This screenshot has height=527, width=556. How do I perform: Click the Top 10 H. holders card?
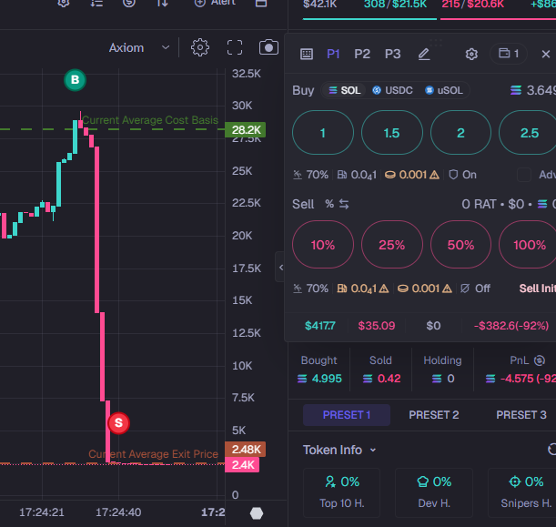[341, 492]
